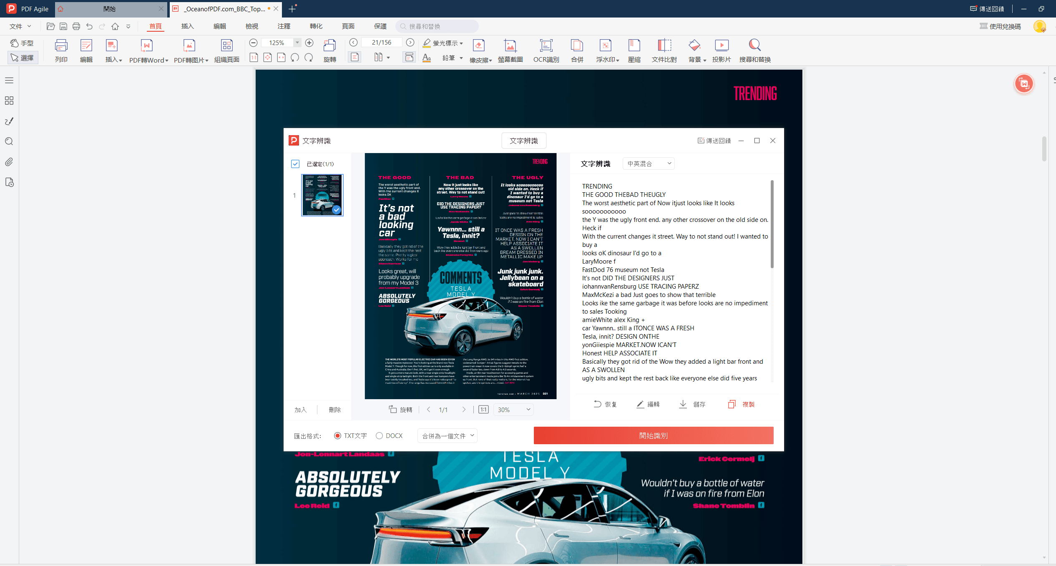Click the Print (列印) toolbar icon

coord(61,50)
